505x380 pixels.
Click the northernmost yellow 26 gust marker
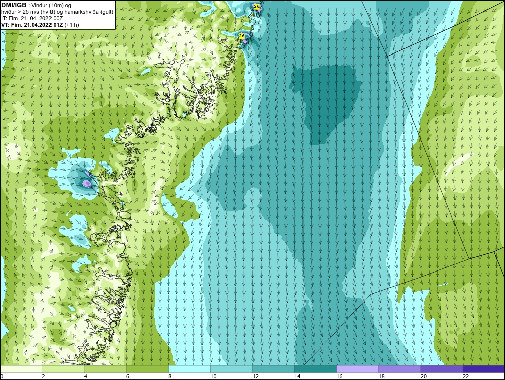(257, 6)
